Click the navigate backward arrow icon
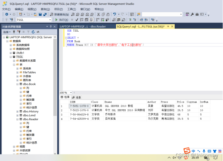223x161 pixels. point(7,14)
